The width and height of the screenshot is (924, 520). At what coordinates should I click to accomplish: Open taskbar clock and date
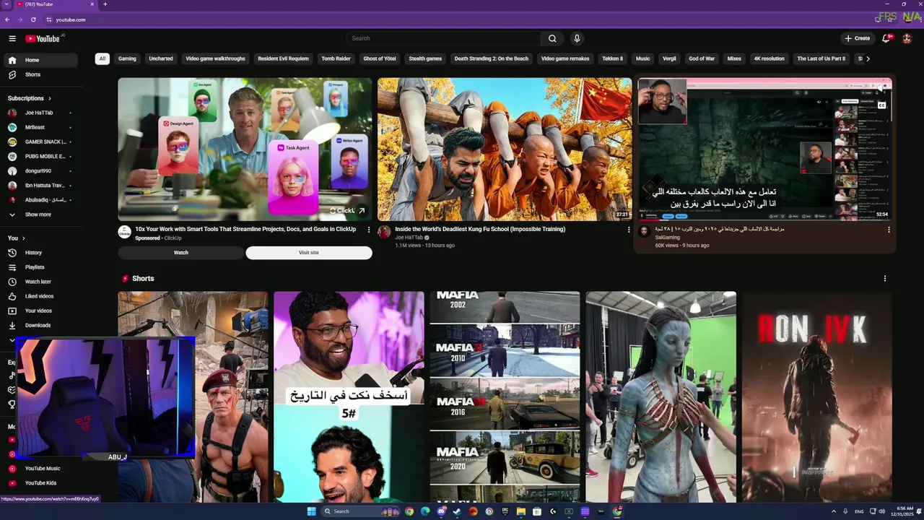(x=902, y=511)
